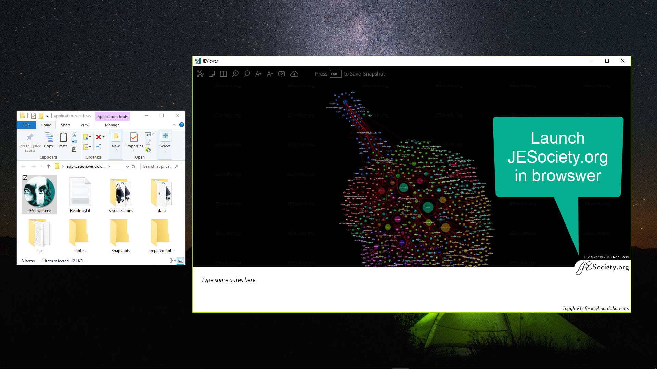Click the Copy button in Clipboard group
657x369 pixels.
point(49,140)
